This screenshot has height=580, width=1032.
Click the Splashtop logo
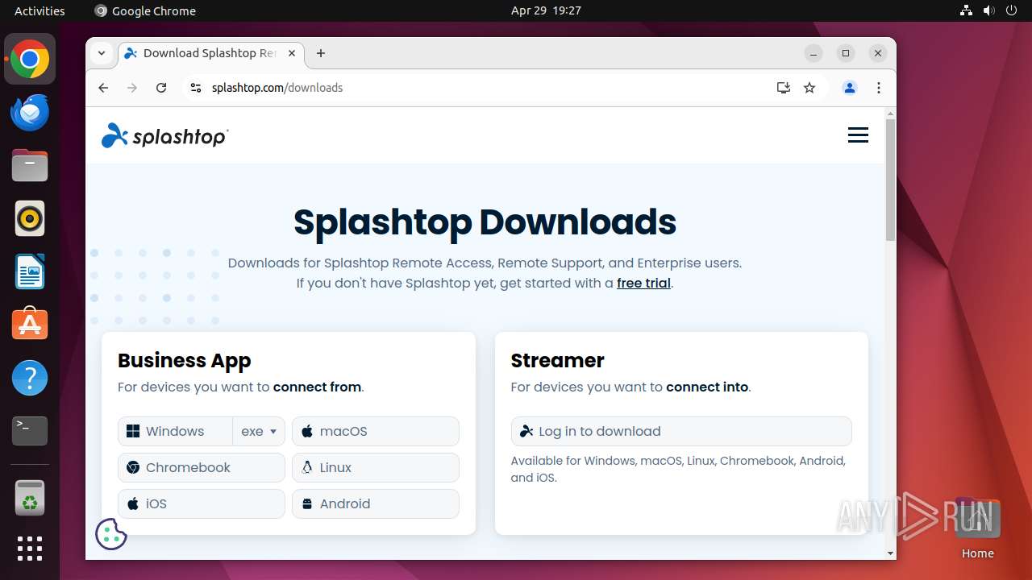point(164,136)
